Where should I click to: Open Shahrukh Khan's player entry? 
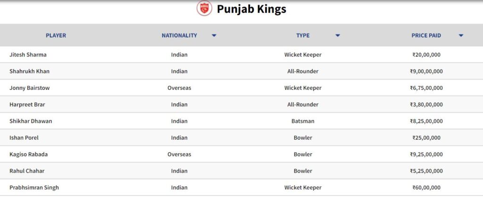click(29, 71)
